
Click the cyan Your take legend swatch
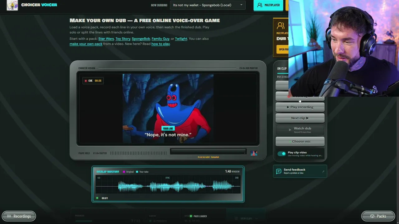137,172
